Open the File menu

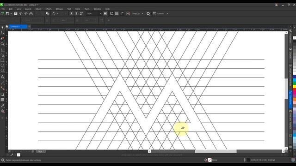[x=3, y=9]
